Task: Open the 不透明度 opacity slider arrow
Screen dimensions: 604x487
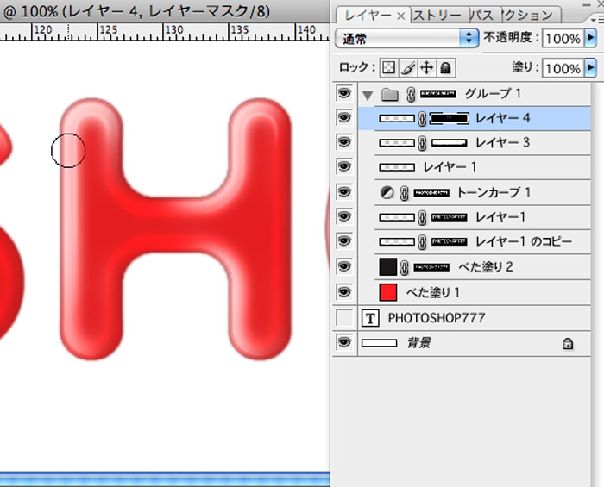Action: [590, 39]
